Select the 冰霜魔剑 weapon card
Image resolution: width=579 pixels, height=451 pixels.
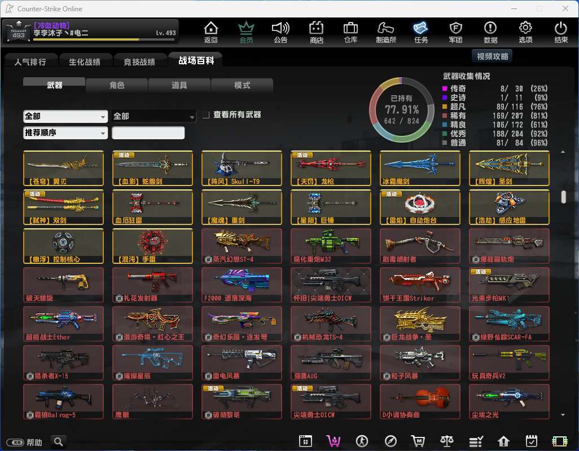tap(420, 168)
